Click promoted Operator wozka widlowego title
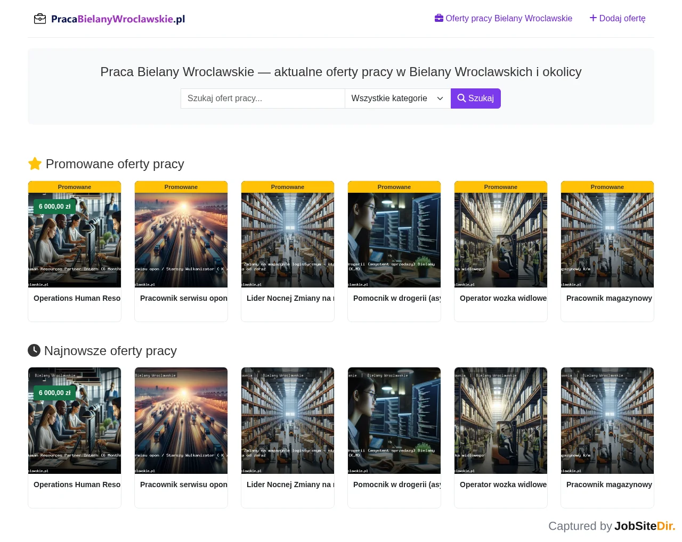The height and width of the screenshot is (542, 682). click(504, 298)
